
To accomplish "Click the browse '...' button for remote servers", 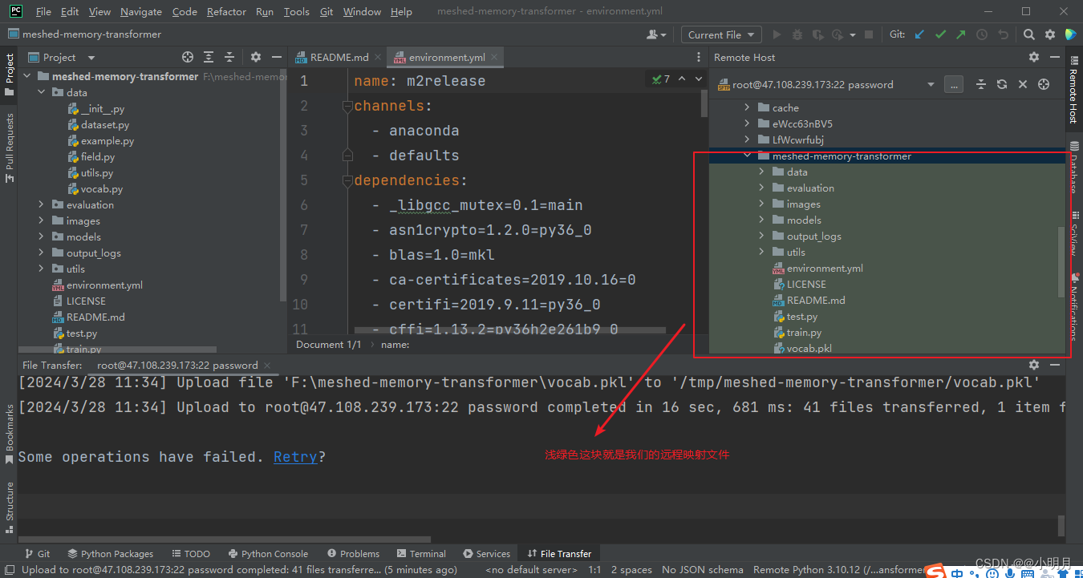I will click(953, 84).
